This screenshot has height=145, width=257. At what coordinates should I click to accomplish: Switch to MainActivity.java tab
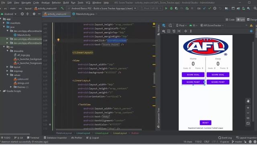tap(85, 14)
